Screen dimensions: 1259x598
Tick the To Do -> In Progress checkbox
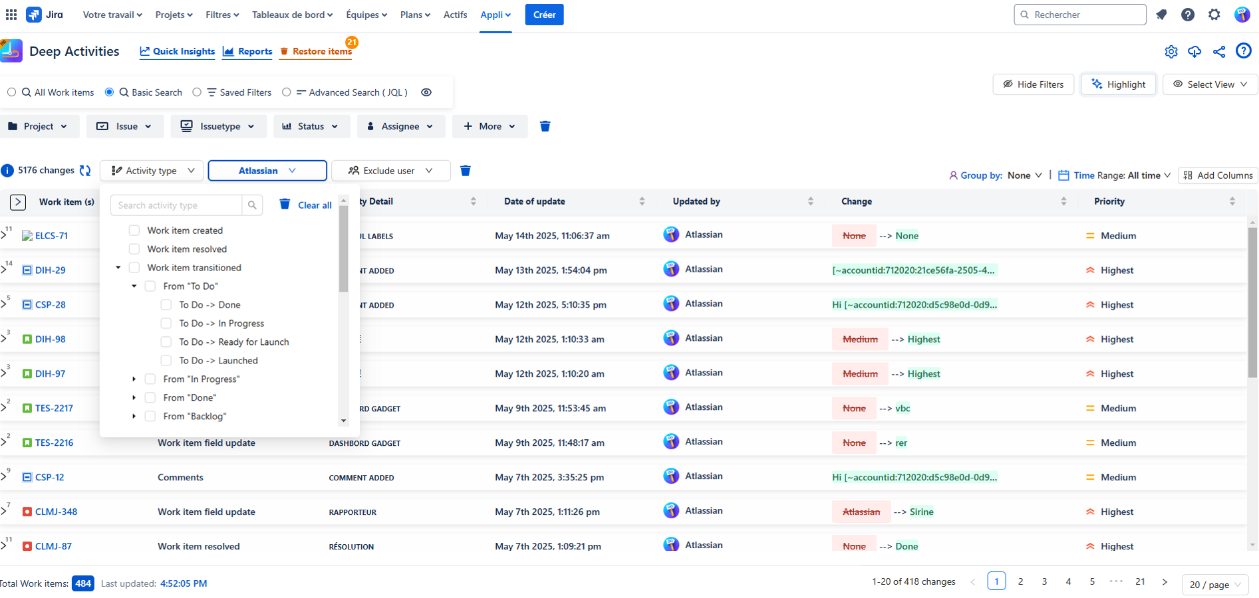(x=166, y=324)
